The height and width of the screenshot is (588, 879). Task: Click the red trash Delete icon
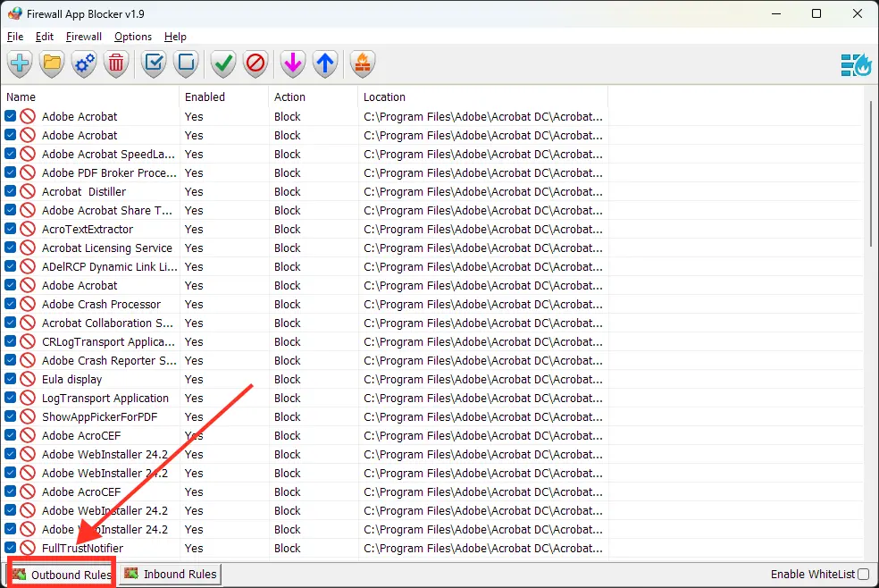click(116, 63)
